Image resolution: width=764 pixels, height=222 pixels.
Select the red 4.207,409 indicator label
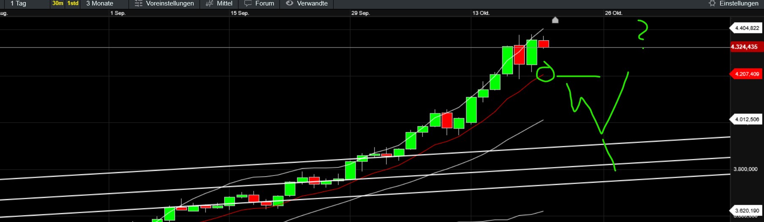pyautogui.click(x=745, y=74)
